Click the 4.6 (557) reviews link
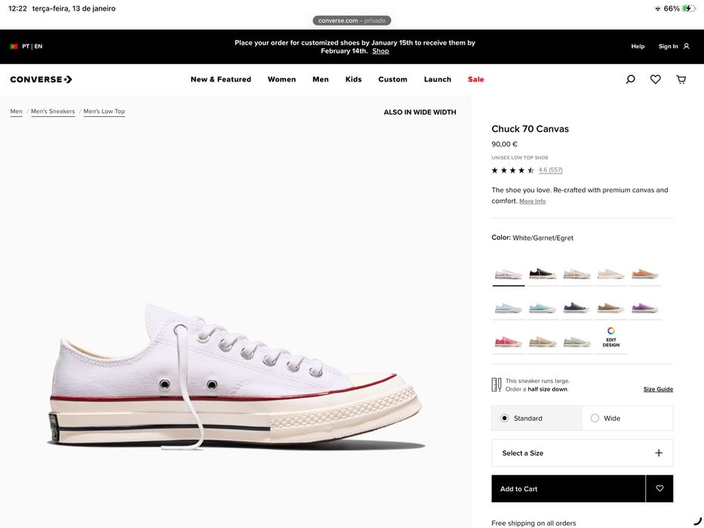This screenshot has height=528, width=704. click(x=551, y=170)
